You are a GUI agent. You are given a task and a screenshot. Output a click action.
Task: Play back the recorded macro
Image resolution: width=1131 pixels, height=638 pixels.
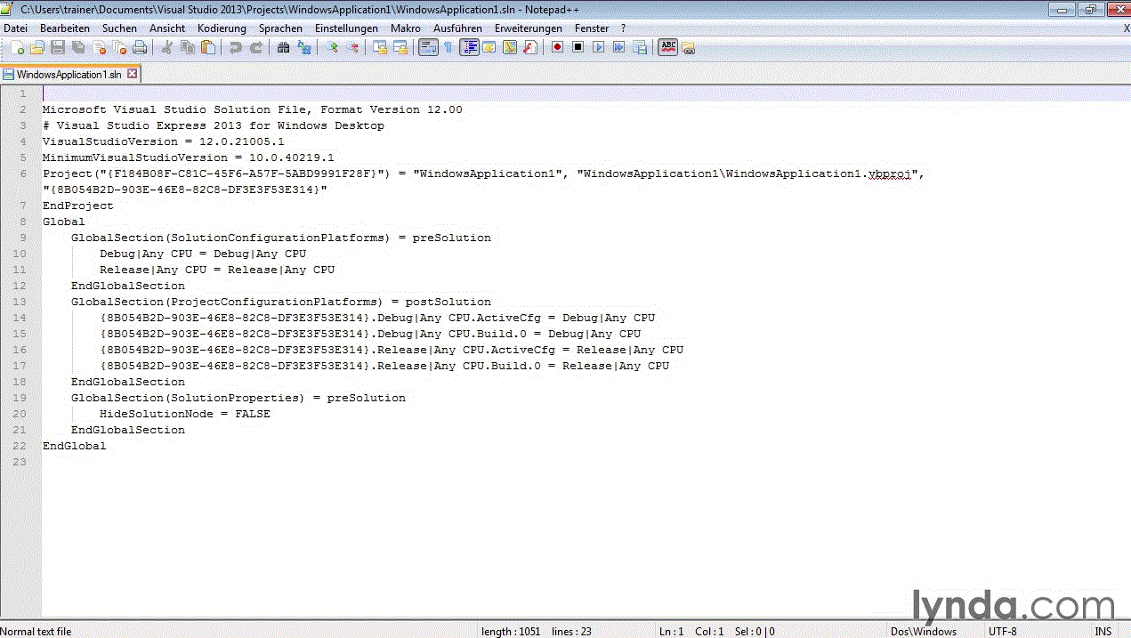599,47
